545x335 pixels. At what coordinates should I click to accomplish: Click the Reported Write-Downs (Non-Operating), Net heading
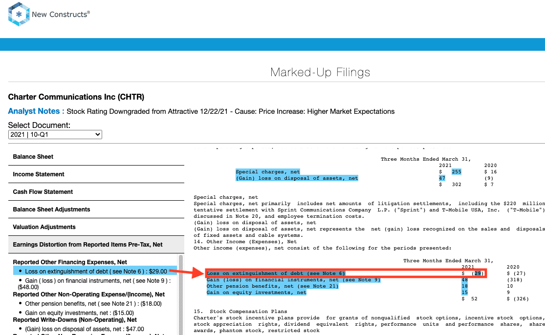point(75,320)
